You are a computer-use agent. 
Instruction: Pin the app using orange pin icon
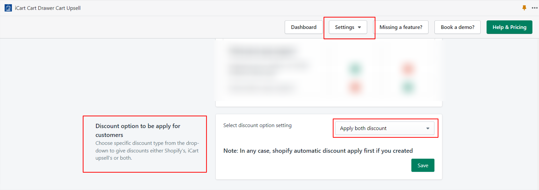(524, 8)
